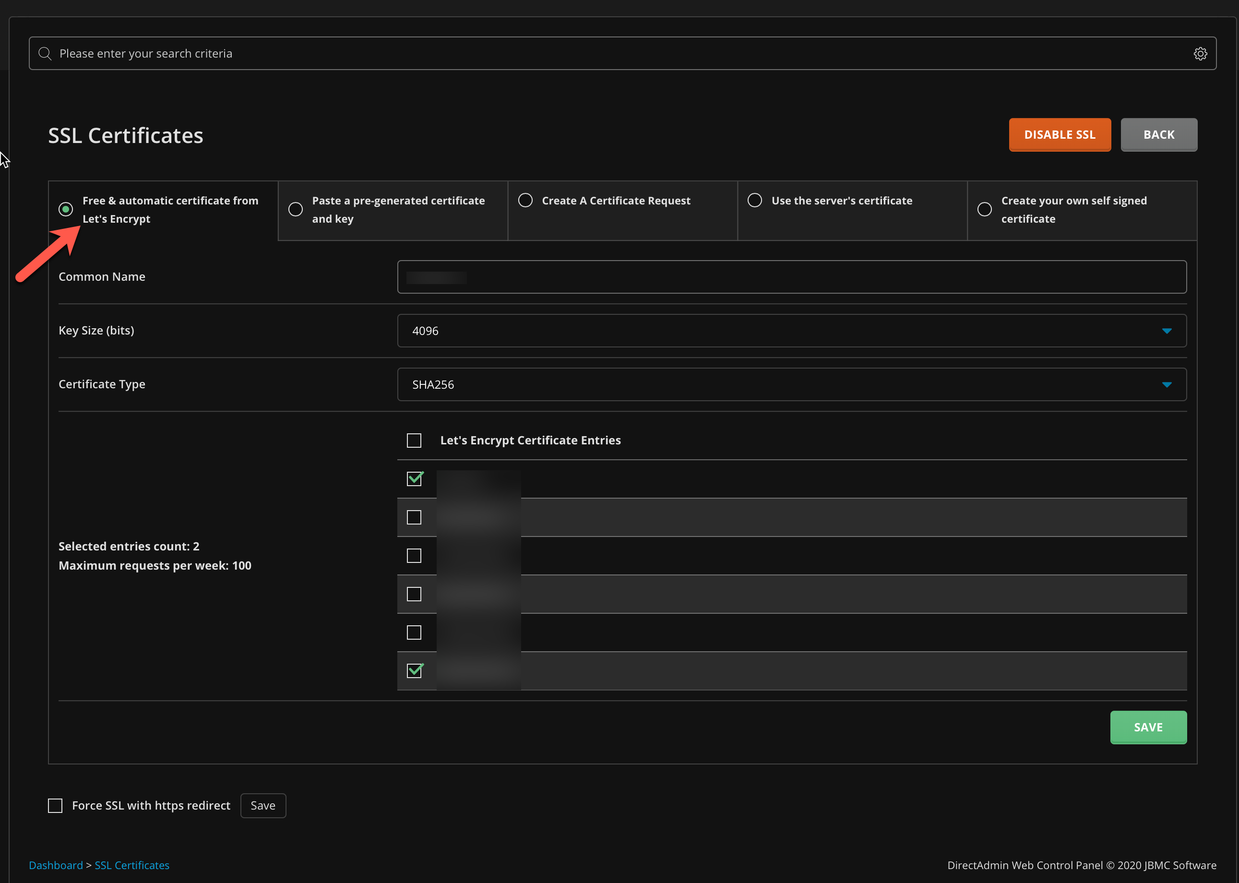The width and height of the screenshot is (1239, 883).
Task: Uncheck the last certificate entry checkbox
Action: pyautogui.click(x=414, y=671)
